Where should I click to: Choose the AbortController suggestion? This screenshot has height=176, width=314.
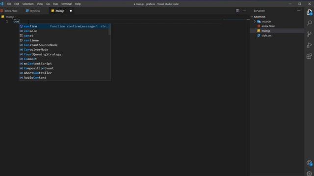pyautogui.click(x=64, y=73)
